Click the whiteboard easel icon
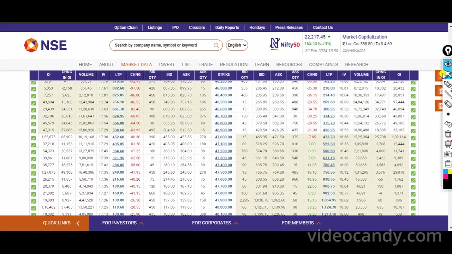The height and width of the screenshot is (254, 452). pos(448,144)
